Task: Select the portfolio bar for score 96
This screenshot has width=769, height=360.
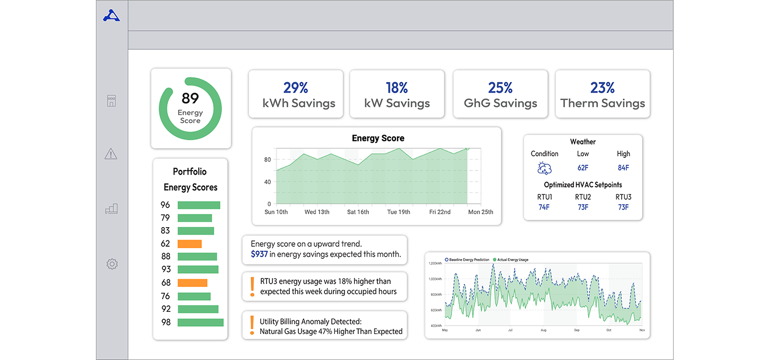Action: click(x=198, y=204)
